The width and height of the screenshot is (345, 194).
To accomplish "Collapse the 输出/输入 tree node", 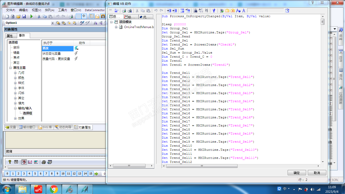I will pyautogui.click(x=15, y=108).
